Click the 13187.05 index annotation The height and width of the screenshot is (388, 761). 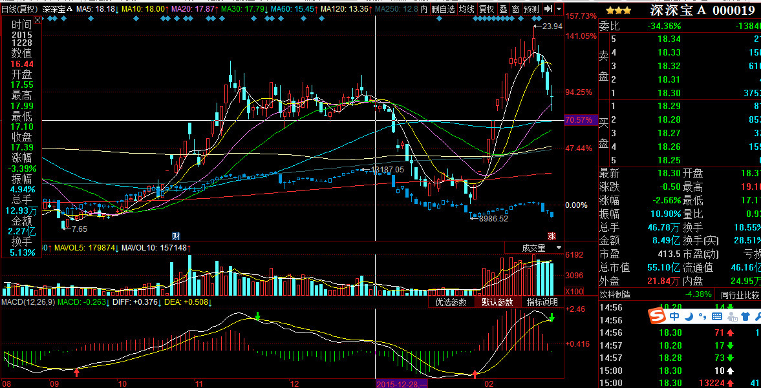coord(387,170)
